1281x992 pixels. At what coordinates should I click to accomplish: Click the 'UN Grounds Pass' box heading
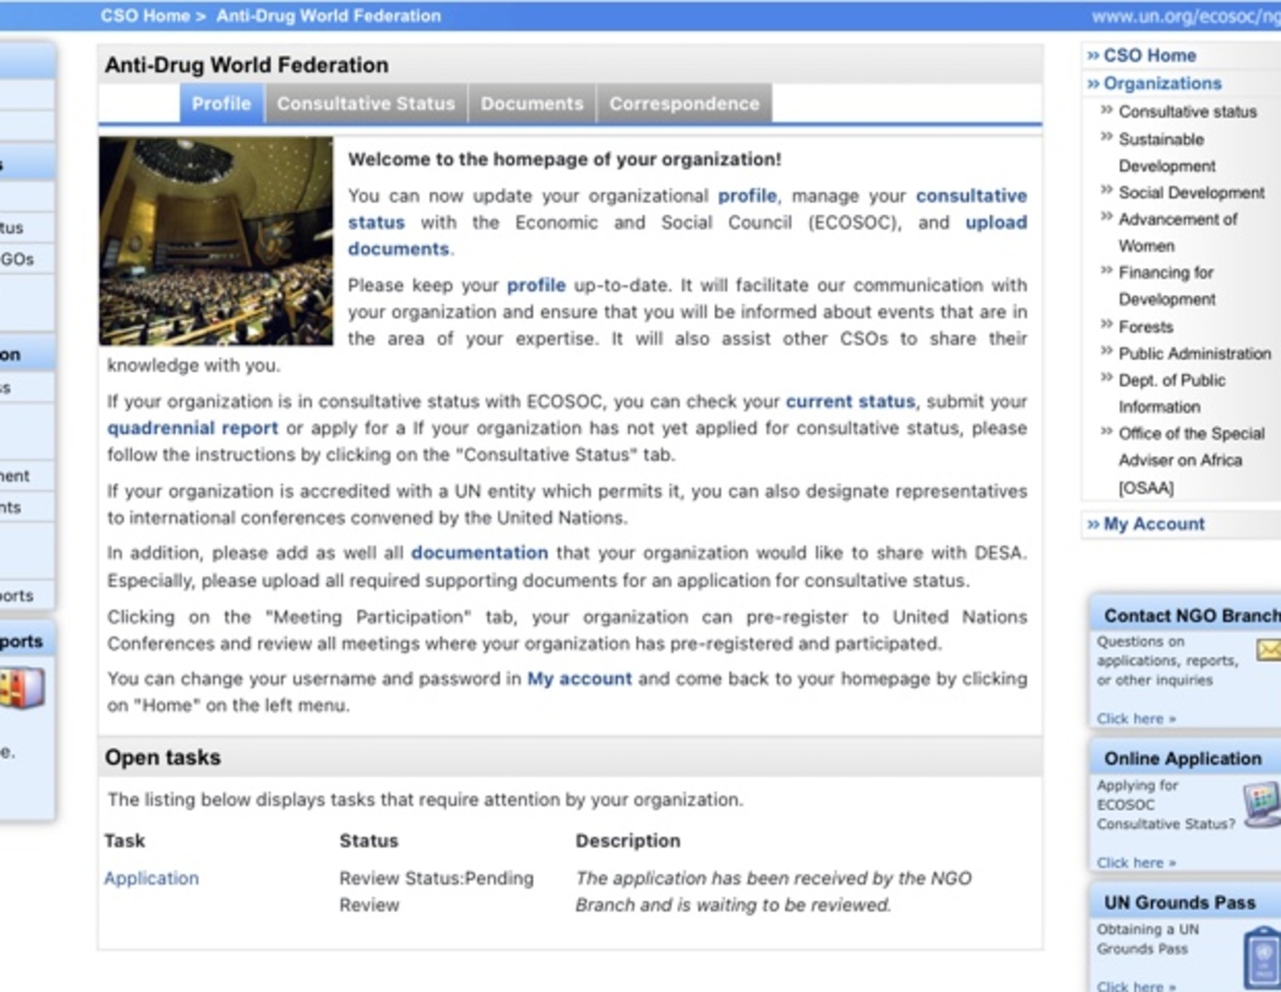click(1179, 902)
